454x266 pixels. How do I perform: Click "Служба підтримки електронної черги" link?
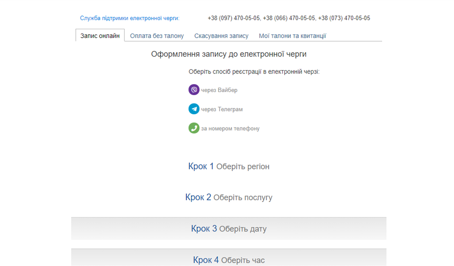[x=130, y=18]
